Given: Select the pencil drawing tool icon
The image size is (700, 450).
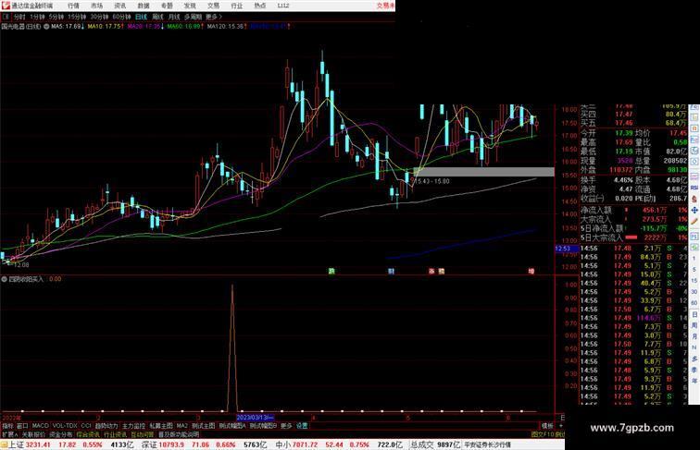Looking at the screenshot, I should [694, 222].
